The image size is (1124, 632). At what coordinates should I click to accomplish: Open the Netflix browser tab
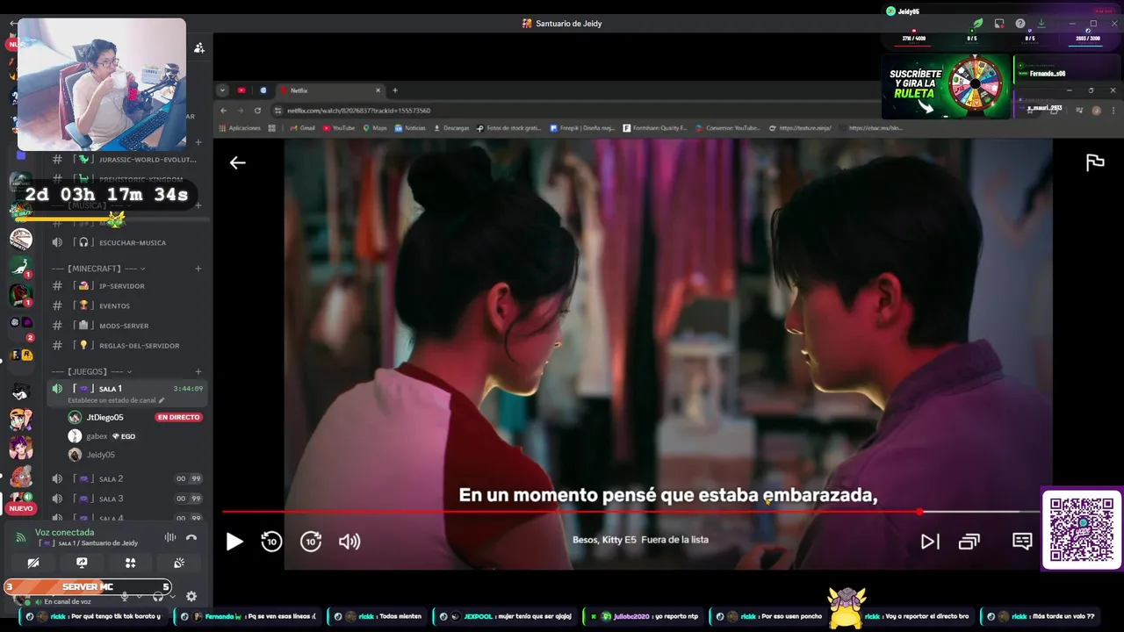330,90
